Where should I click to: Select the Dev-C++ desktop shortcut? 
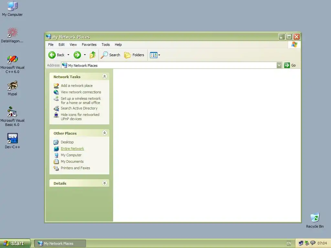click(x=12, y=141)
